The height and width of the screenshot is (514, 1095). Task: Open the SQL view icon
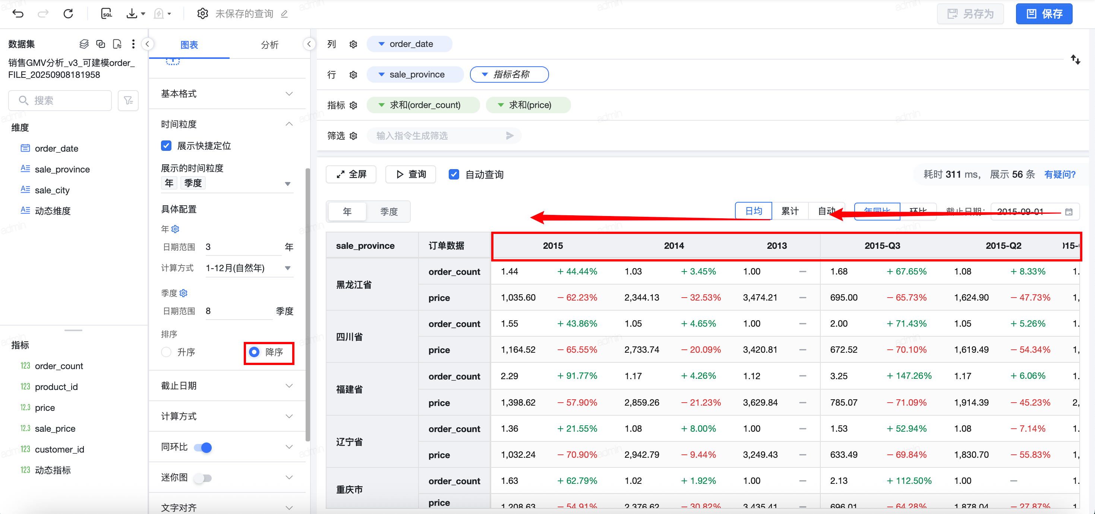tap(107, 13)
